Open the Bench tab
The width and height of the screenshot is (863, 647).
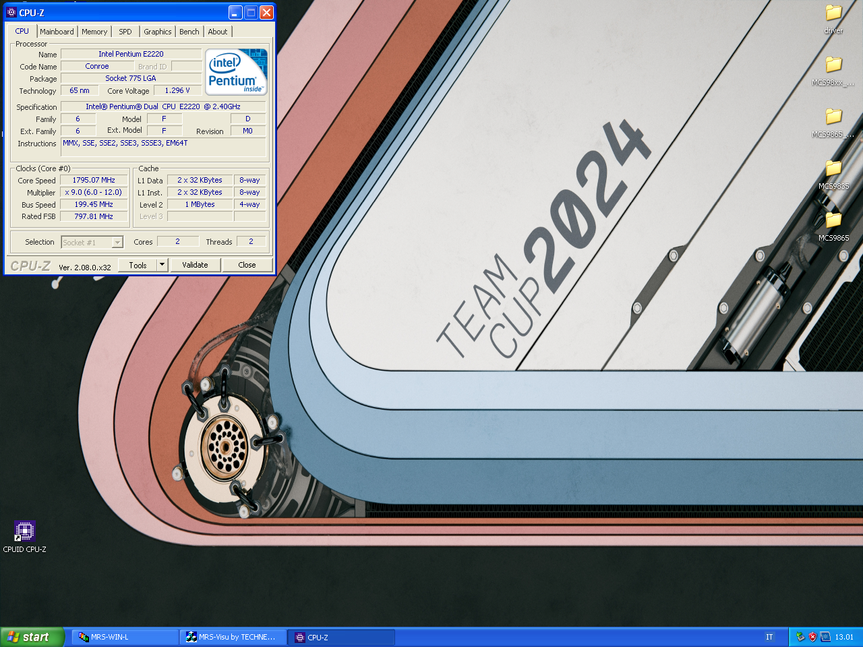[189, 32]
